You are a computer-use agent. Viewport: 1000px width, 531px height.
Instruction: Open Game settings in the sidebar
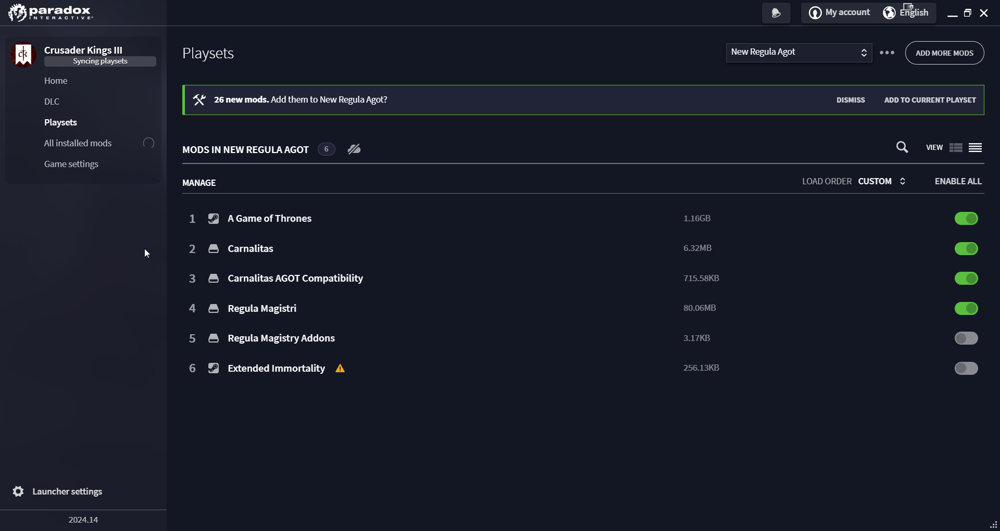71,164
